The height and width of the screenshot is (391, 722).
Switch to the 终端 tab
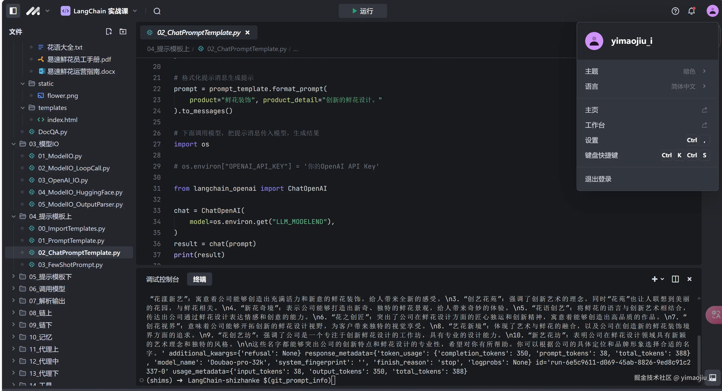click(x=200, y=279)
